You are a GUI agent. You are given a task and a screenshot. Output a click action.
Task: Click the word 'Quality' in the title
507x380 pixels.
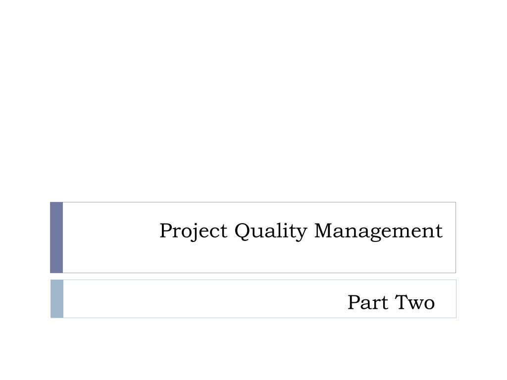pyautogui.click(x=271, y=232)
